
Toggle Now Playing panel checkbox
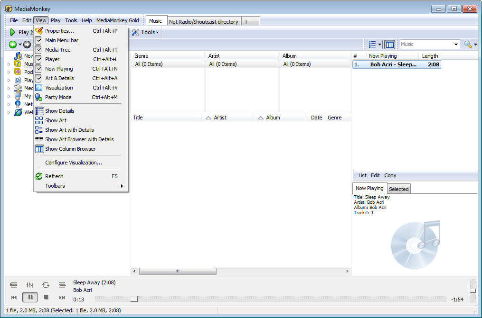point(38,69)
